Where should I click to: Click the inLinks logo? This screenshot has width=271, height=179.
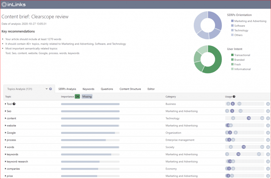point(13,4)
